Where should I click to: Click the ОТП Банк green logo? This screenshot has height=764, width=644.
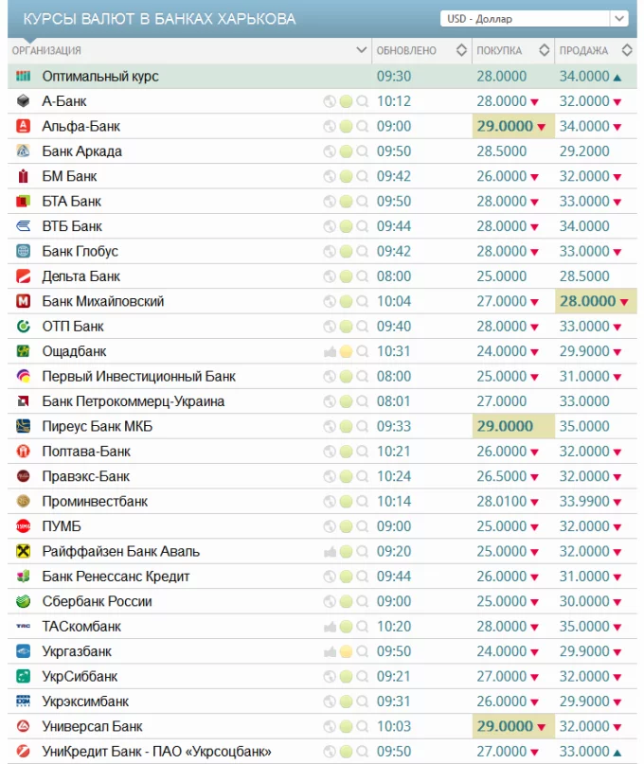pyautogui.click(x=23, y=326)
